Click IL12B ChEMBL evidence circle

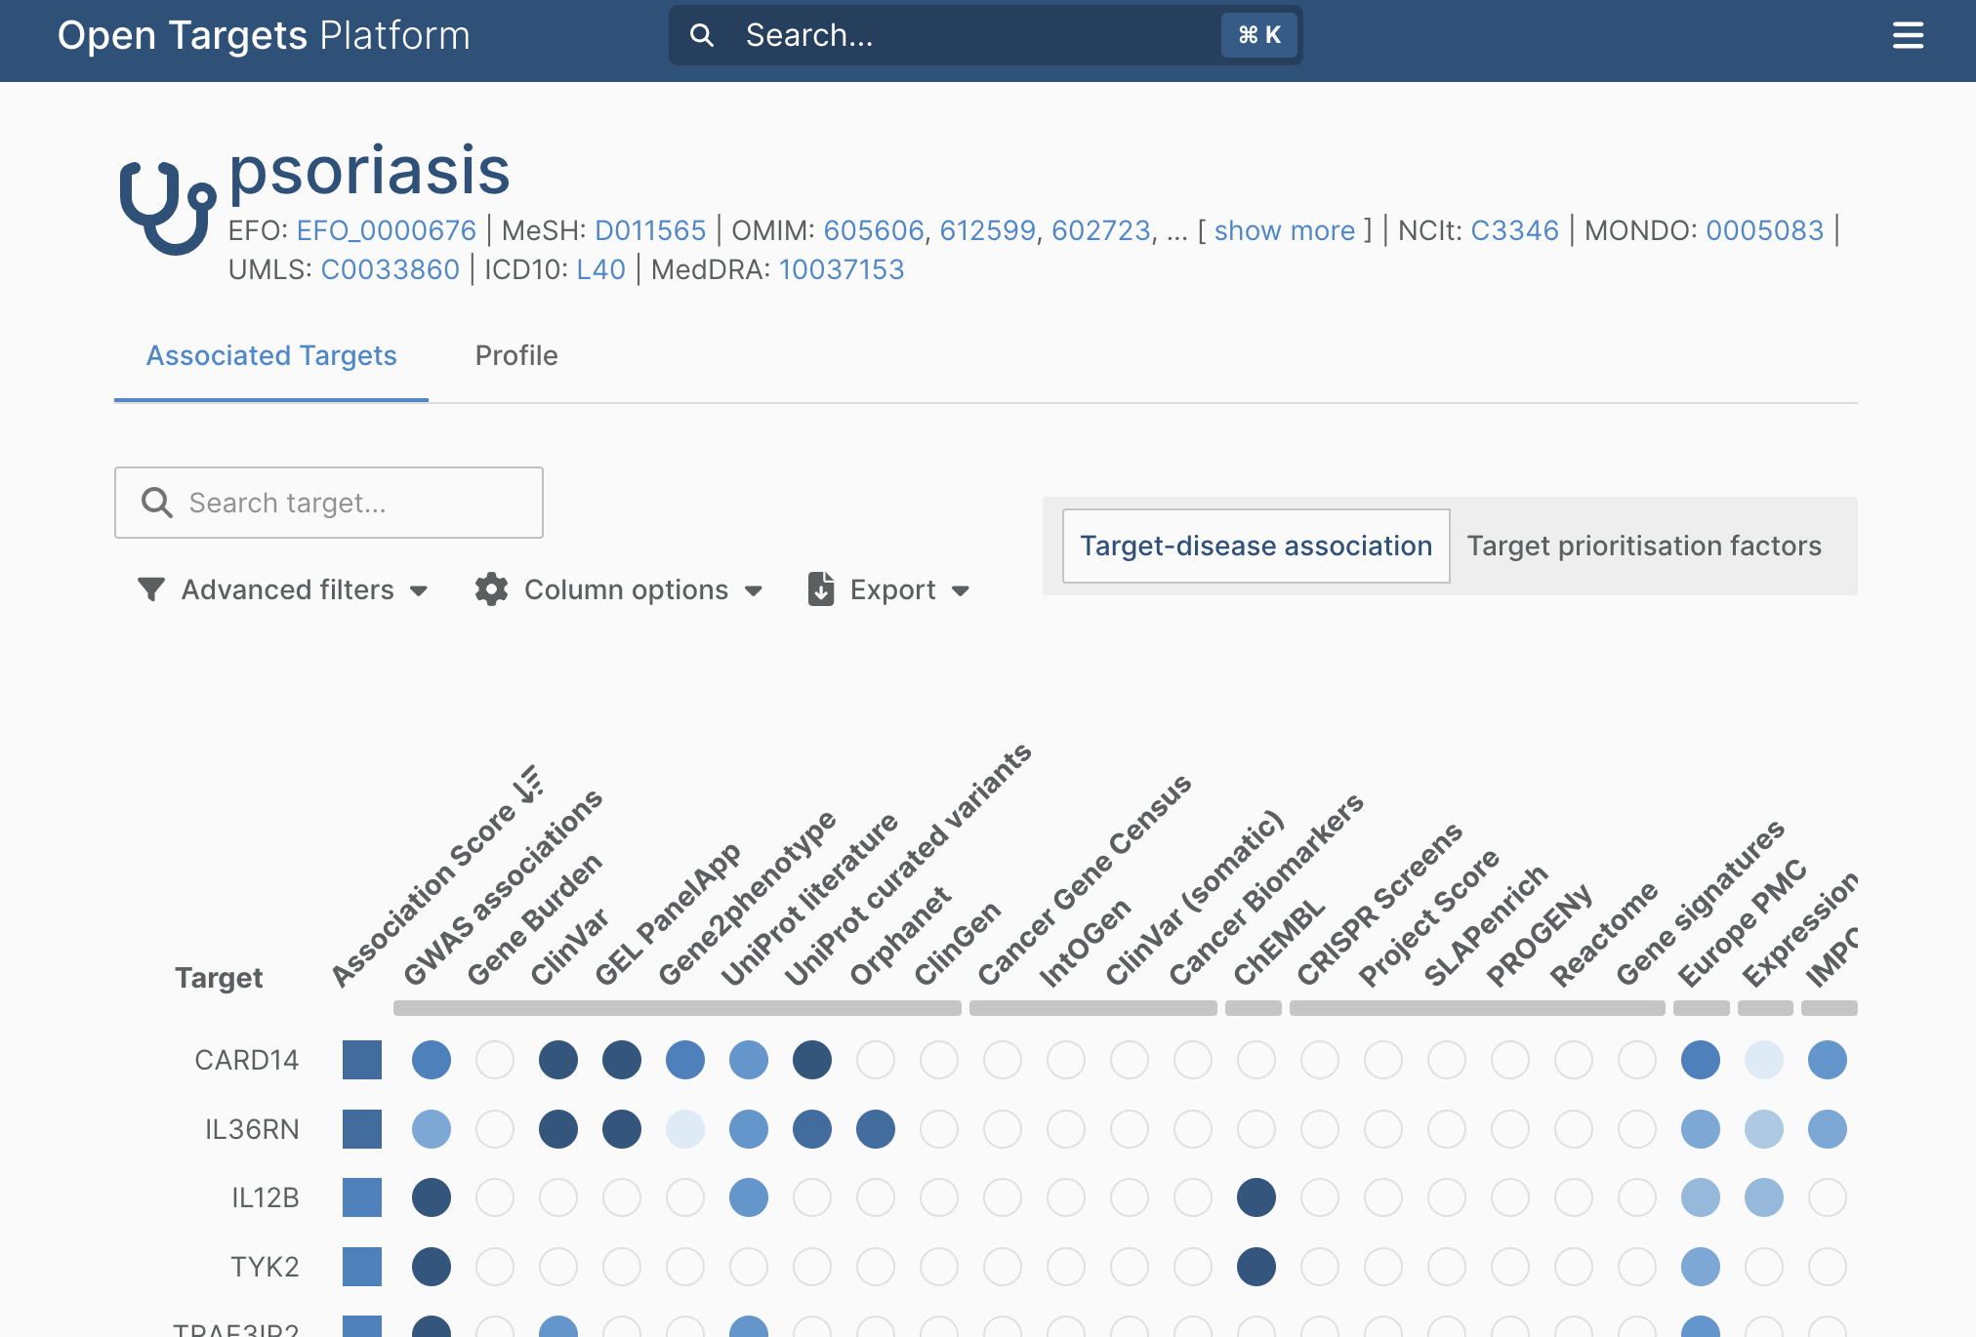pos(1256,1197)
